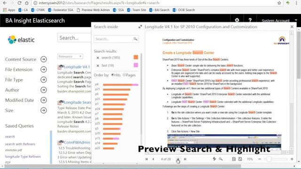Jump to page p3 hit bar
This screenshot has width=301, height=169.
tap(114, 104)
